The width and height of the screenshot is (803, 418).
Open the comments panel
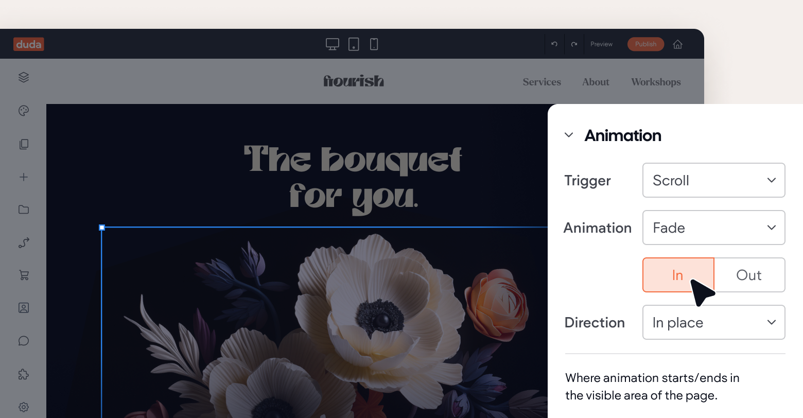[24, 341]
